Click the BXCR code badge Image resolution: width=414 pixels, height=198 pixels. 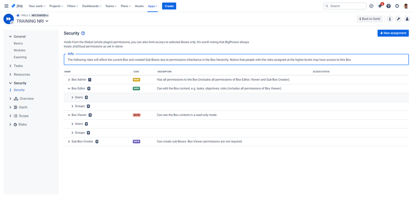pos(136,142)
